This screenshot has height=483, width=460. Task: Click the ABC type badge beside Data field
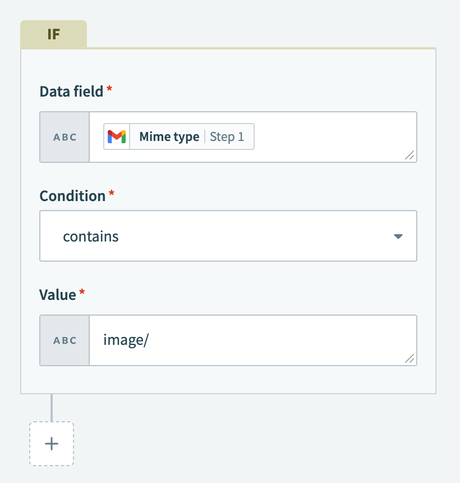pos(65,137)
